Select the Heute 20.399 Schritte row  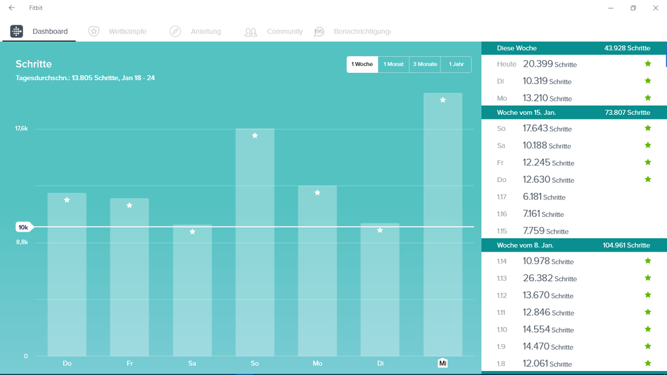[x=574, y=64]
